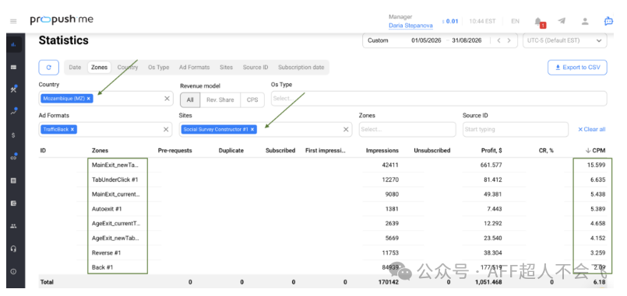The height and width of the screenshot is (296, 627).
Task: Select the All revenue model option
Action: coord(190,99)
